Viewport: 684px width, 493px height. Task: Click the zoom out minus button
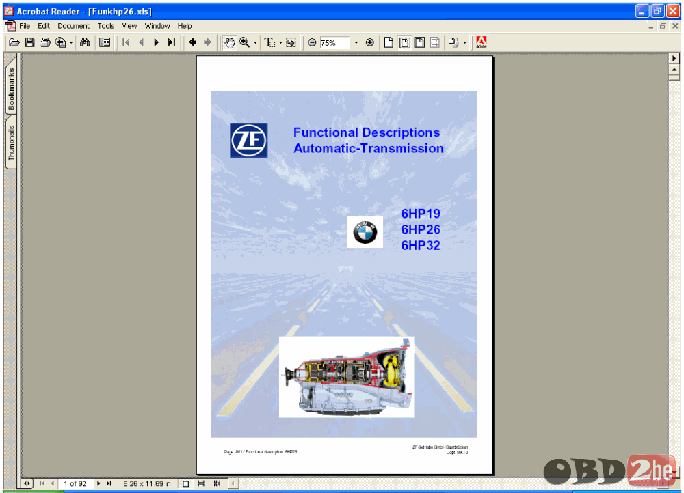pyautogui.click(x=312, y=42)
